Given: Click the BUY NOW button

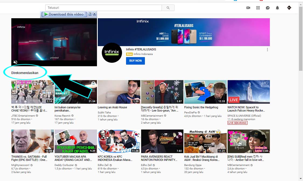Looking at the screenshot, I should coord(135,61).
